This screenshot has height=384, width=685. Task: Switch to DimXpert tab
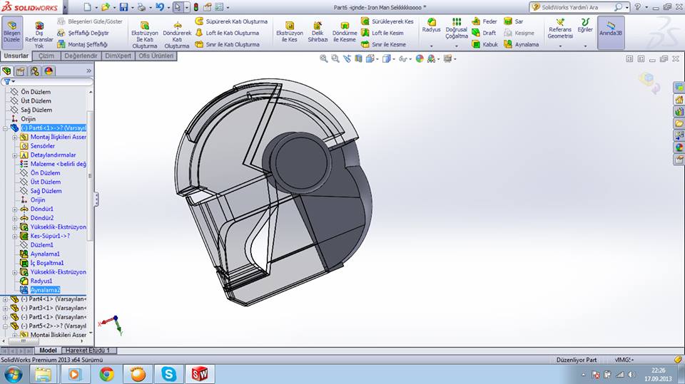118,56
